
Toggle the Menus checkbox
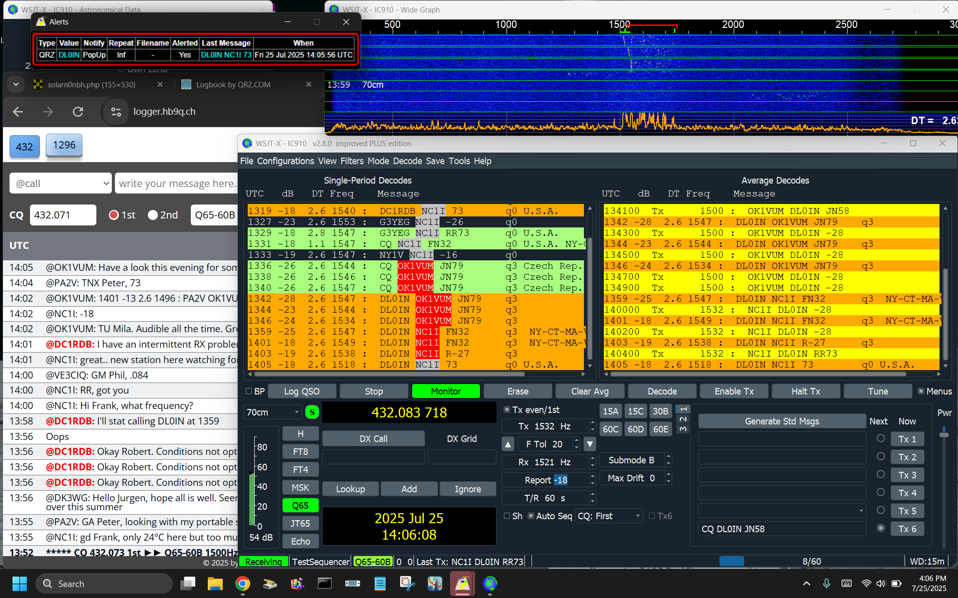click(921, 391)
